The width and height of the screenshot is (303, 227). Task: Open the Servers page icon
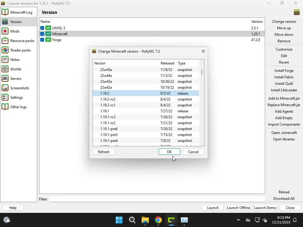coord(5,78)
